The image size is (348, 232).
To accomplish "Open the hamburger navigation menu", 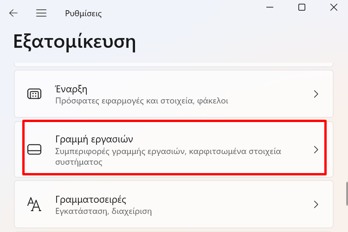I will [41, 13].
